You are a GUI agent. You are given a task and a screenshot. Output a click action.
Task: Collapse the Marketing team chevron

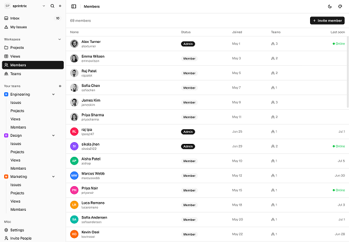tap(54, 177)
